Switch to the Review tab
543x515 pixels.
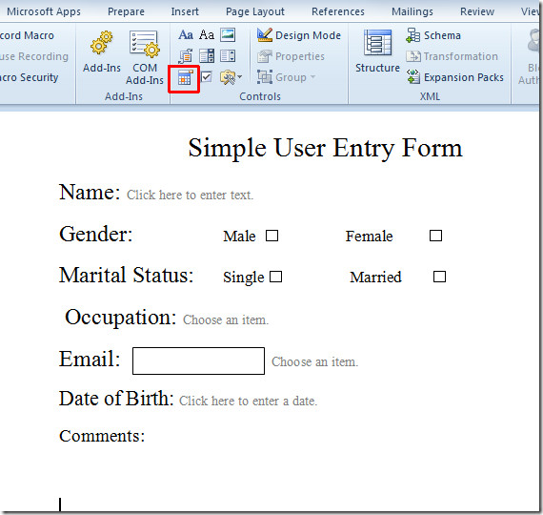click(x=477, y=11)
